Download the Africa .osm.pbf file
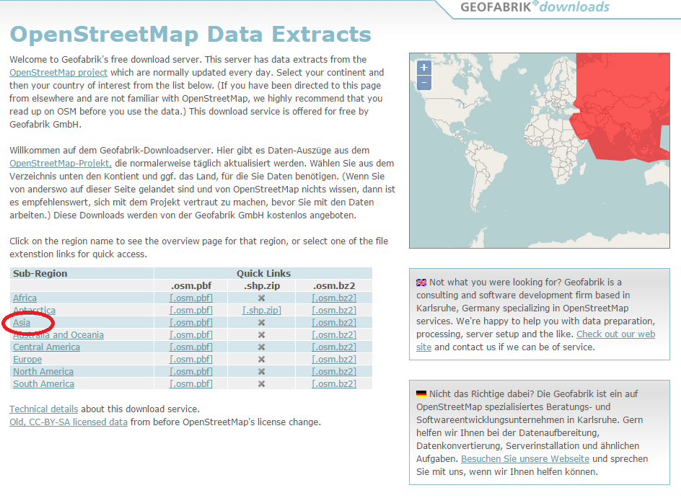Screen dimensions: 681x498 coord(190,298)
